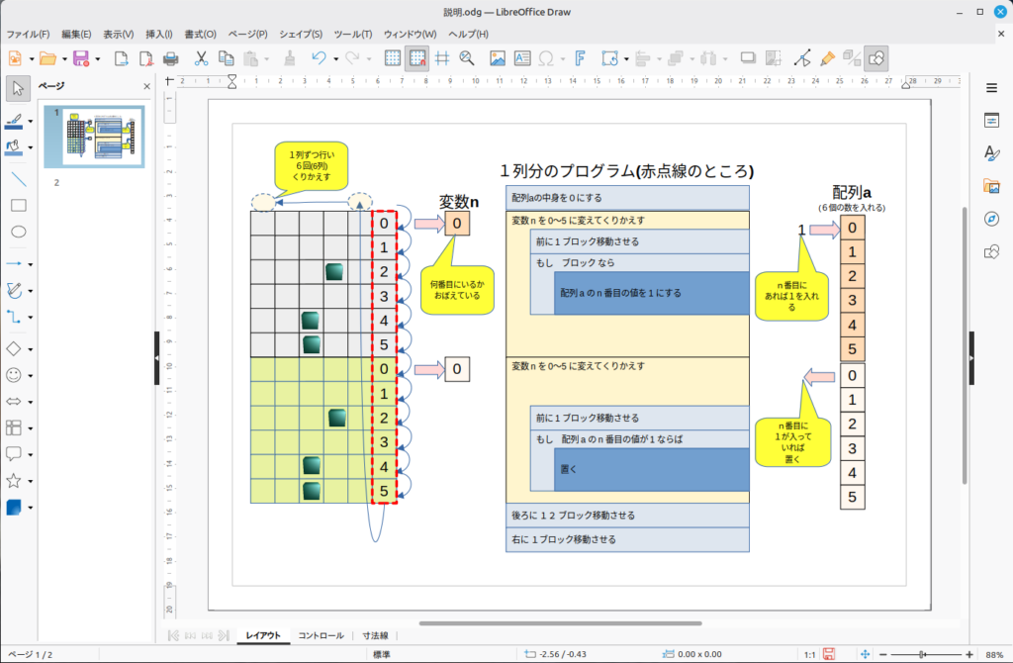Click the Print icon in toolbar
This screenshot has width=1013, height=663.
(170, 58)
